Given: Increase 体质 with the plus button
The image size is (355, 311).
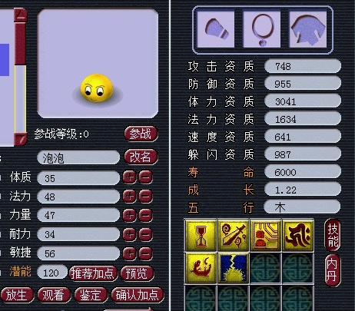Looking at the screenshot, I should (130, 177).
